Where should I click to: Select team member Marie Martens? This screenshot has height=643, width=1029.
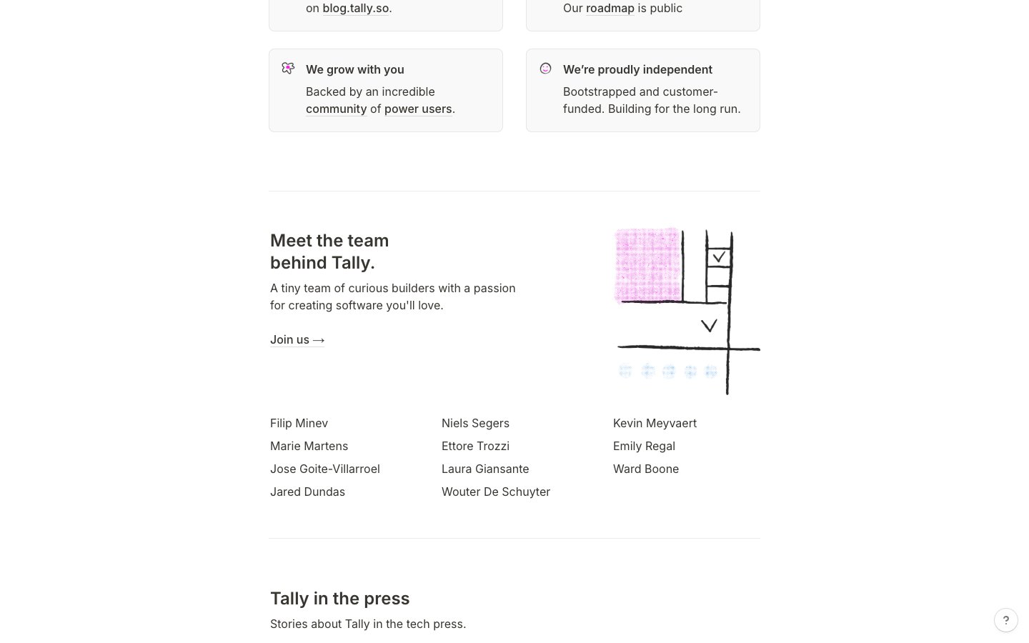pyautogui.click(x=309, y=446)
